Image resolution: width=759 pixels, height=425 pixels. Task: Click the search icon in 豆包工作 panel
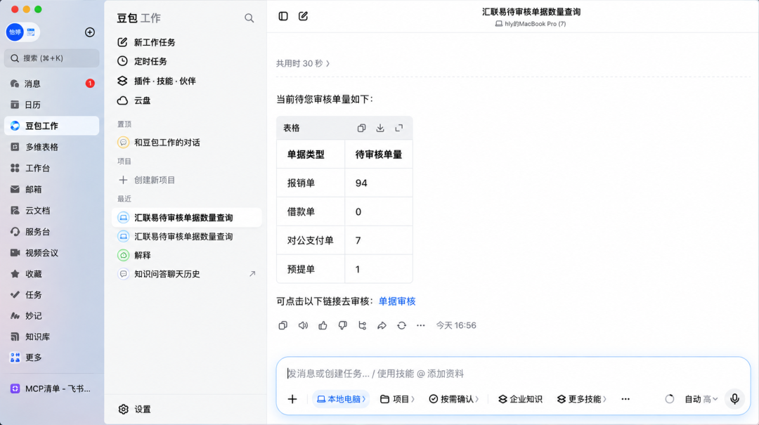249,18
